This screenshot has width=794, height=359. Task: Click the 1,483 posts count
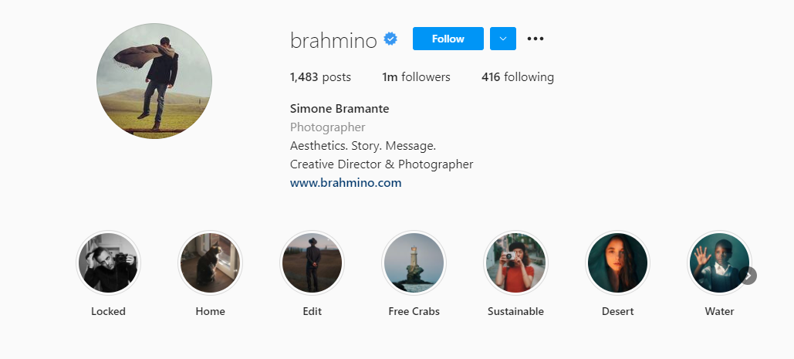320,77
